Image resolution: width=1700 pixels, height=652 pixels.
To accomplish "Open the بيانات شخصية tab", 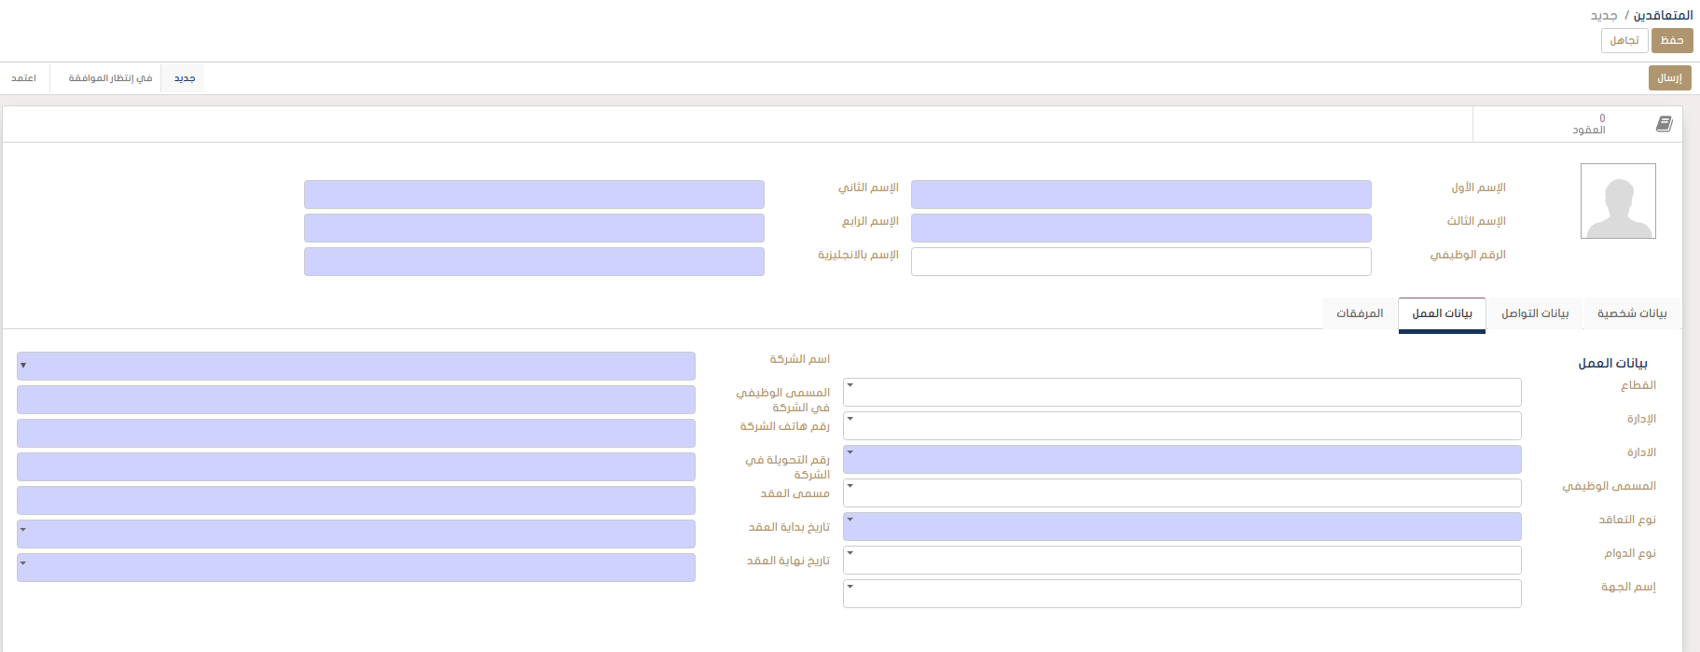I will tap(1631, 313).
